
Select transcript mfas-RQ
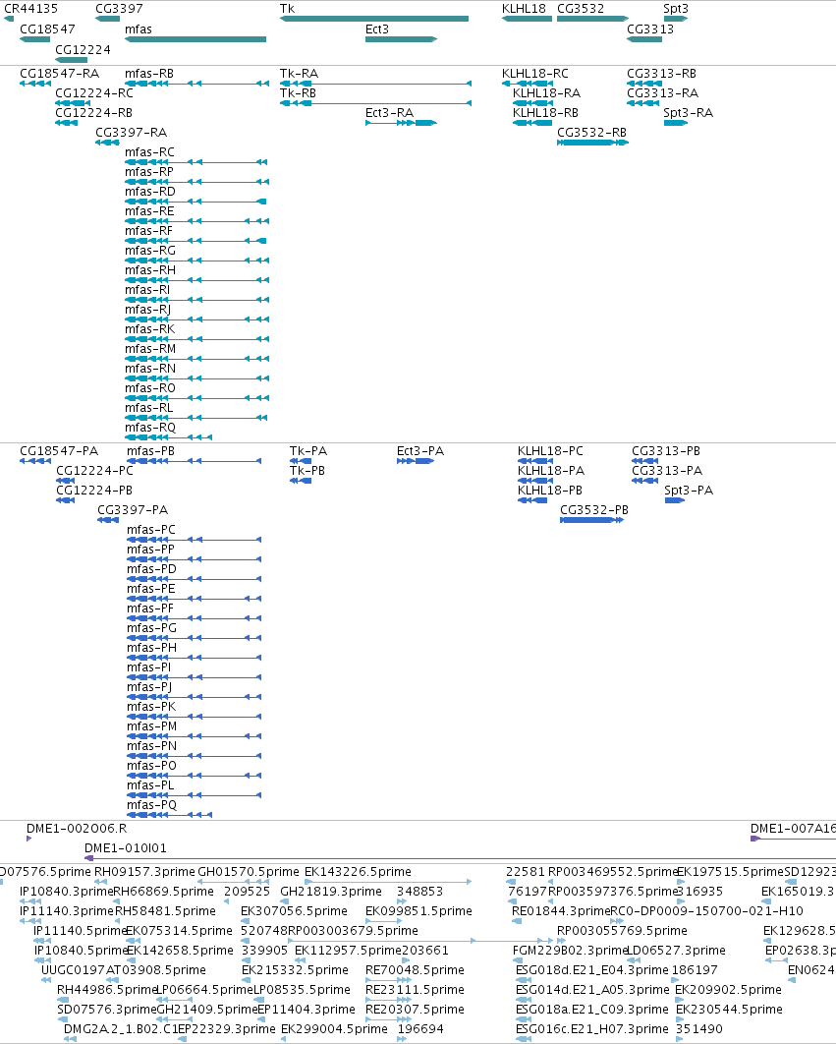coord(149,428)
